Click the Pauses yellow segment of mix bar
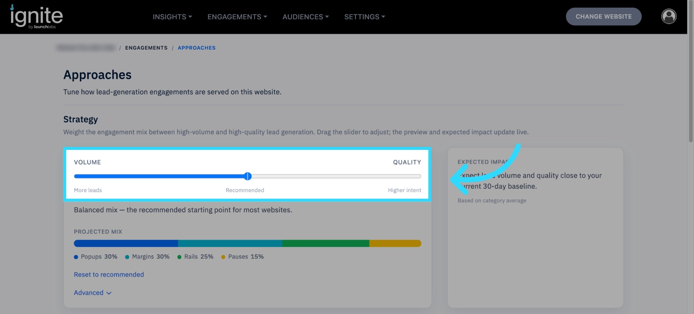This screenshot has width=694, height=314. 395,243
